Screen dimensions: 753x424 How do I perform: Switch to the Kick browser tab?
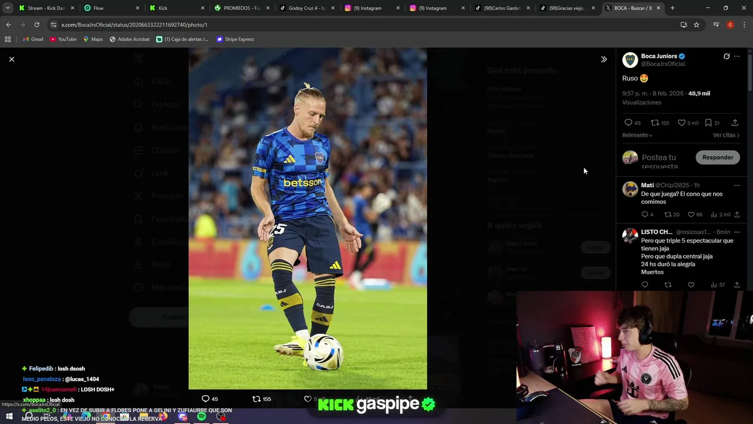[x=176, y=8]
